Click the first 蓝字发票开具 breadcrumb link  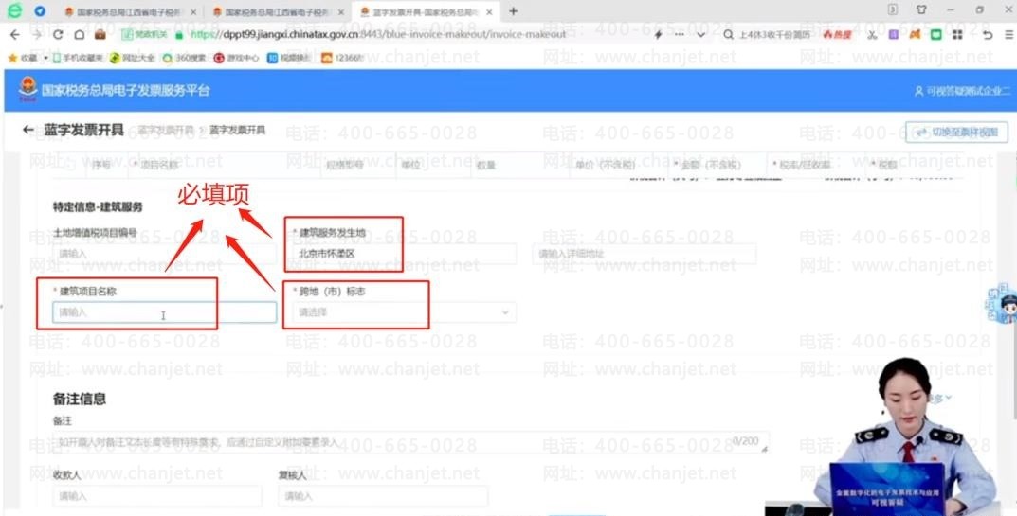click(x=166, y=131)
